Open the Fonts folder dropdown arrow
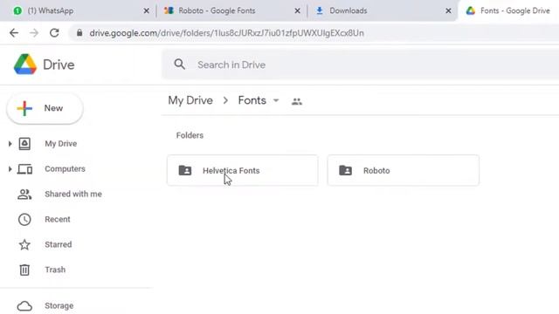559x314 pixels. coord(276,101)
